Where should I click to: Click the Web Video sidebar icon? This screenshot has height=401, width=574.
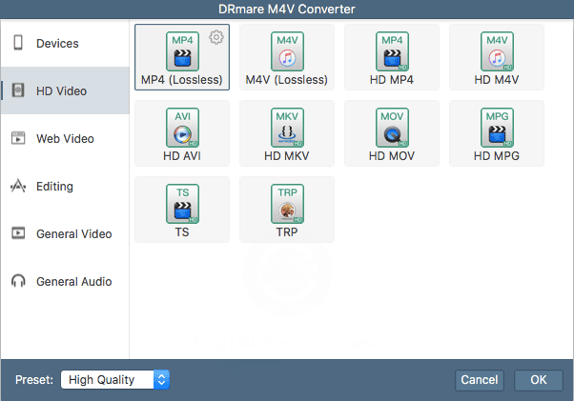[18, 138]
